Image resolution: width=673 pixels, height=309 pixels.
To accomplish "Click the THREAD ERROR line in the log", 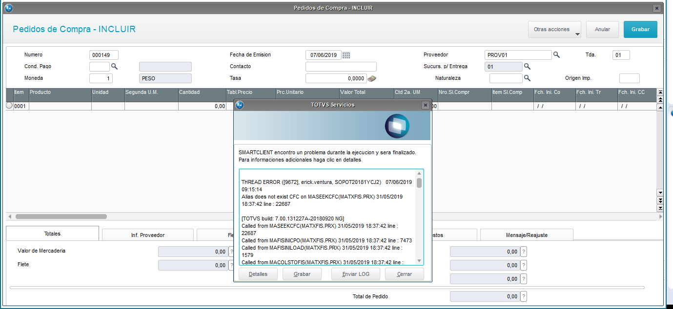I will (326, 185).
